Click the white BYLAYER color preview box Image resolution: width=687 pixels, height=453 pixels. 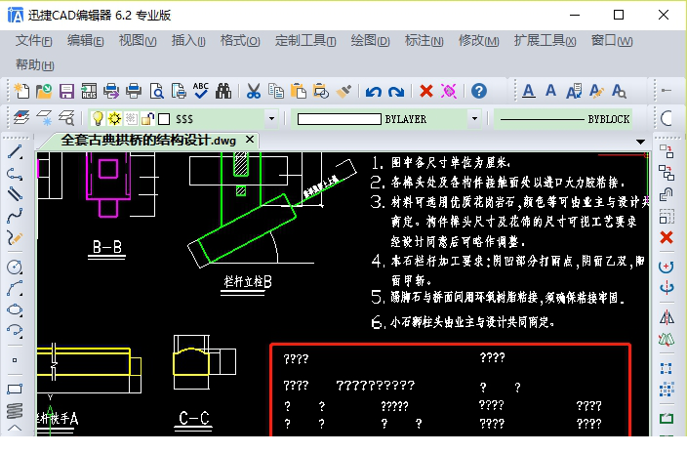(340, 119)
